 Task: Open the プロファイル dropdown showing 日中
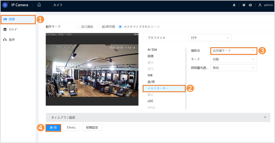pyautogui.click(x=209, y=38)
